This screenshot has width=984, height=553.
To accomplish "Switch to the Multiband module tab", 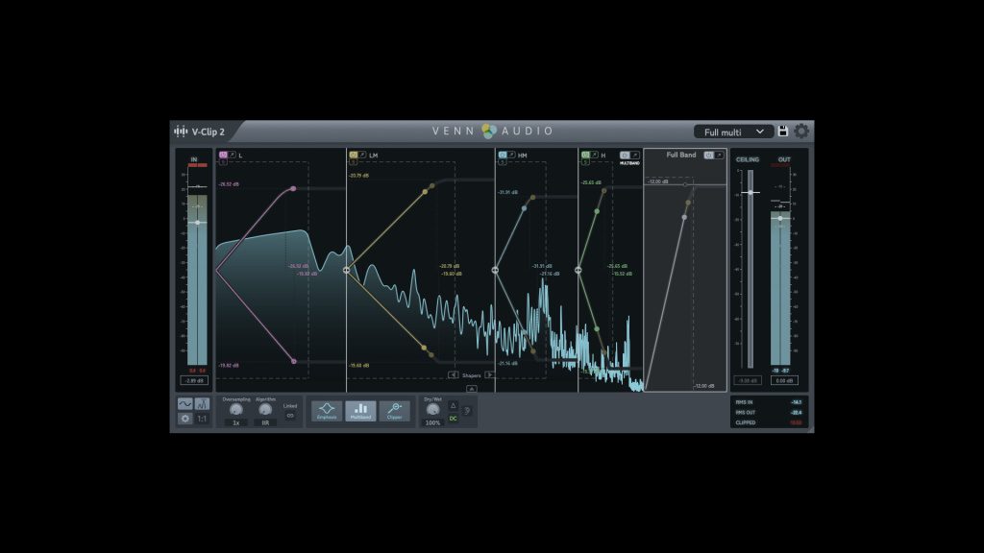I will coord(360,411).
